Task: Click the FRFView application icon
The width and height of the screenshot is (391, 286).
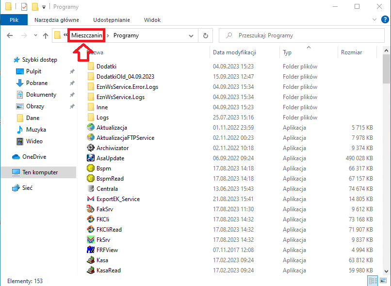Action: (x=90, y=250)
